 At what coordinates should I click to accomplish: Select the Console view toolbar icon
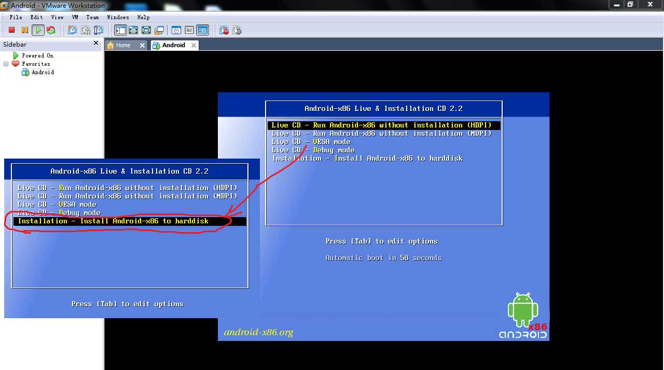coord(202,30)
